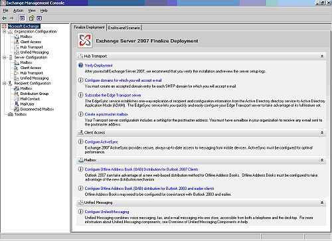Image resolution: width=332 pixels, height=241 pixels.
Task: Click the Exchange logo in Finalize Deployment header
Action: click(x=85, y=40)
